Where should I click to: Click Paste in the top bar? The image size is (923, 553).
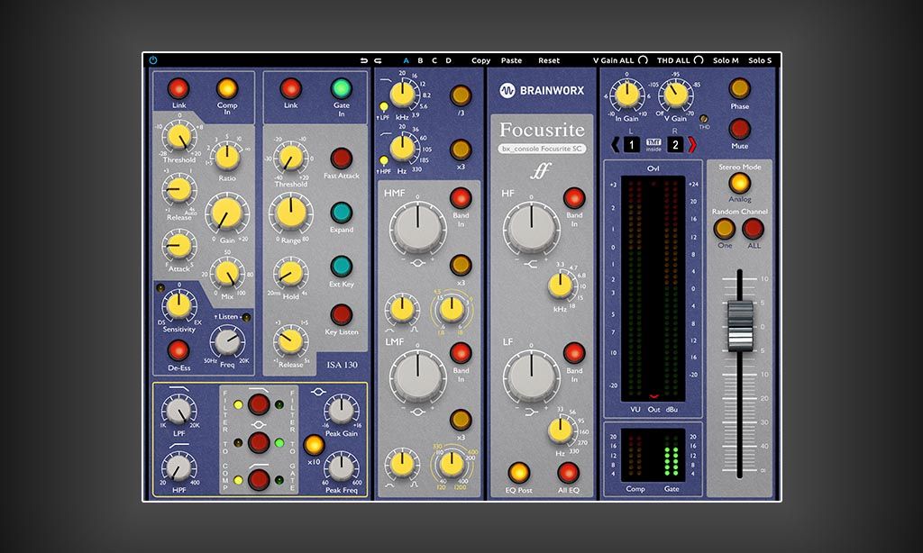(511, 60)
